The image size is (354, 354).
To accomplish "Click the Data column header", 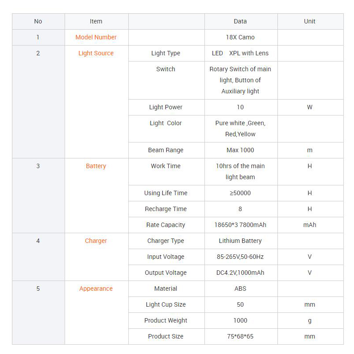I will (x=240, y=21).
